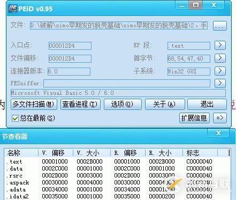
Task: Sort by V. 大小 column header
Action: (x=92, y=153)
